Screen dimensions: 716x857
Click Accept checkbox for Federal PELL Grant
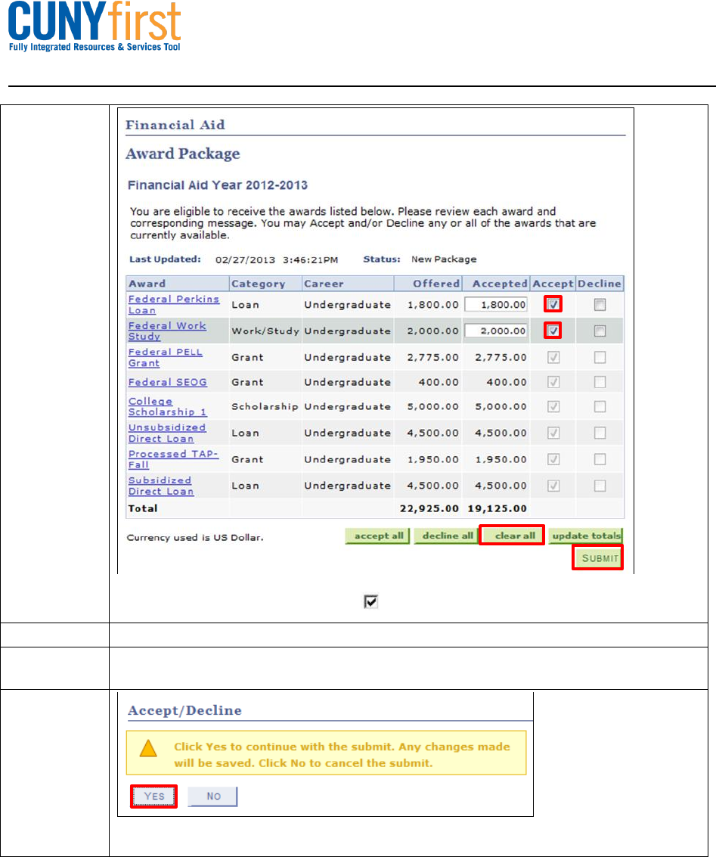pos(553,358)
